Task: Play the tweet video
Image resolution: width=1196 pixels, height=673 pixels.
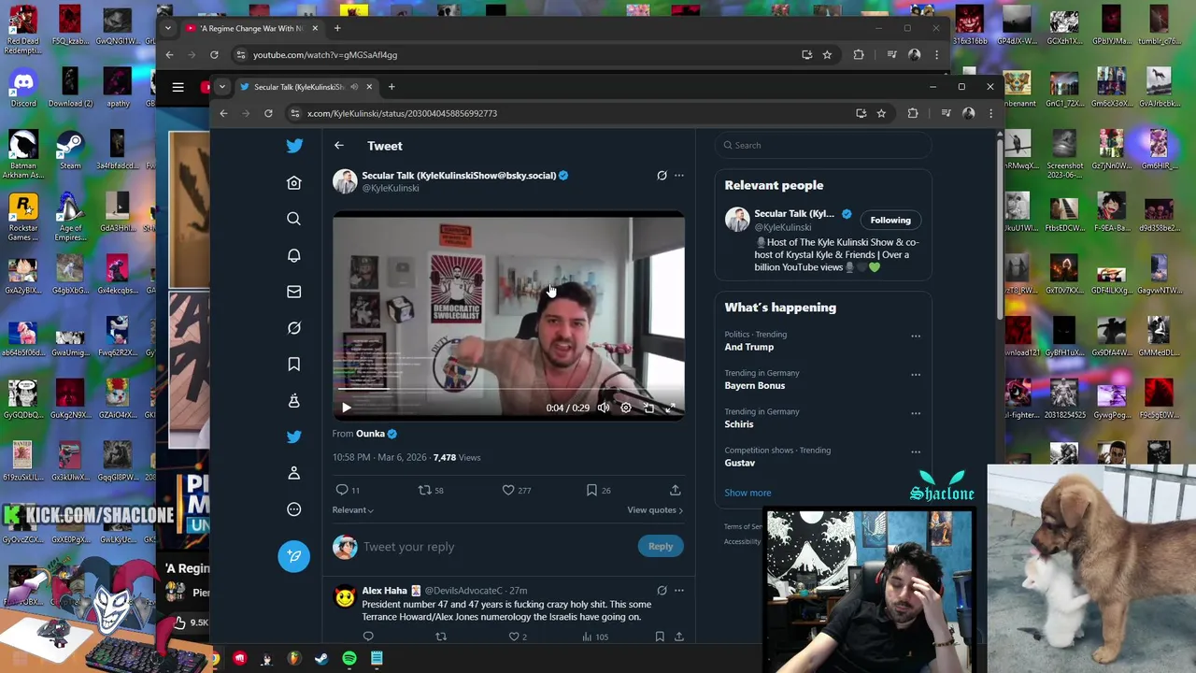Action: tap(347, 408)
